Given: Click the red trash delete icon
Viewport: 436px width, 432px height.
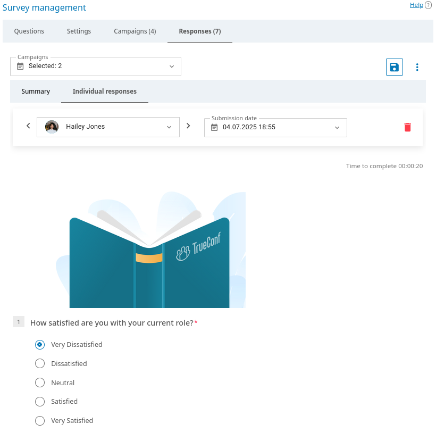Looking at the screenshot, I should point(407,127).
